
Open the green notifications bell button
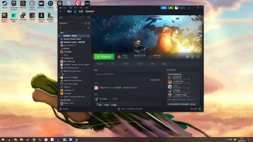click(x=170, y=8)
